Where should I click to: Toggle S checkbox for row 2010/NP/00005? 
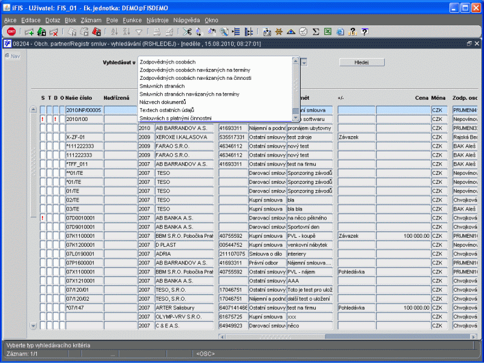pos(42,110)
